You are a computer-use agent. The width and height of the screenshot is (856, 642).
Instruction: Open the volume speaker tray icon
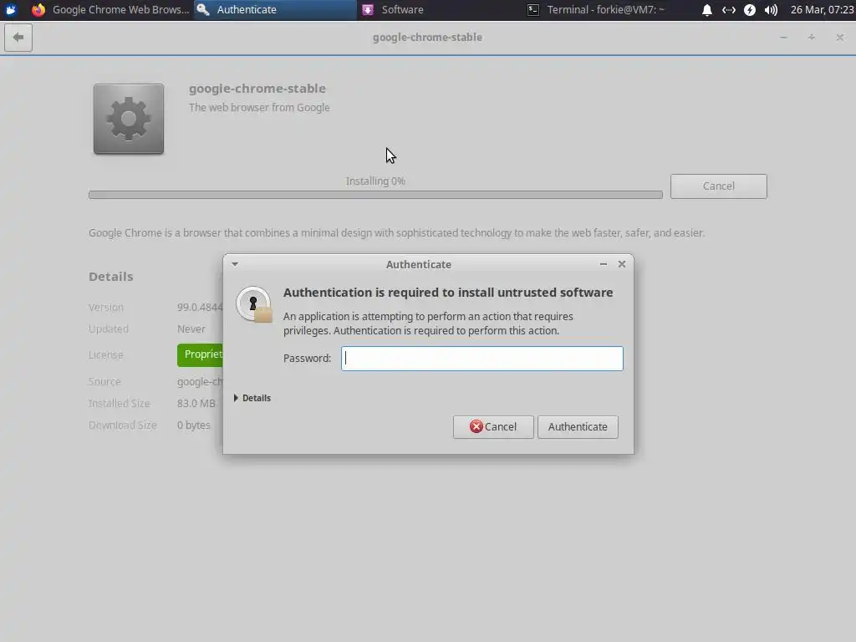[x=771, y=10]
